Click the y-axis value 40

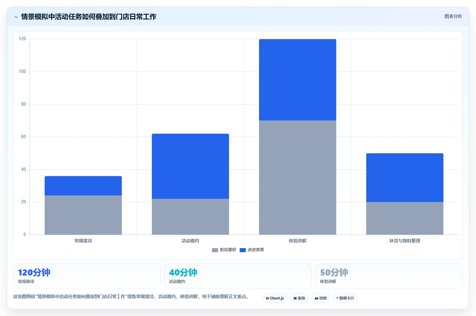point(23,169)
